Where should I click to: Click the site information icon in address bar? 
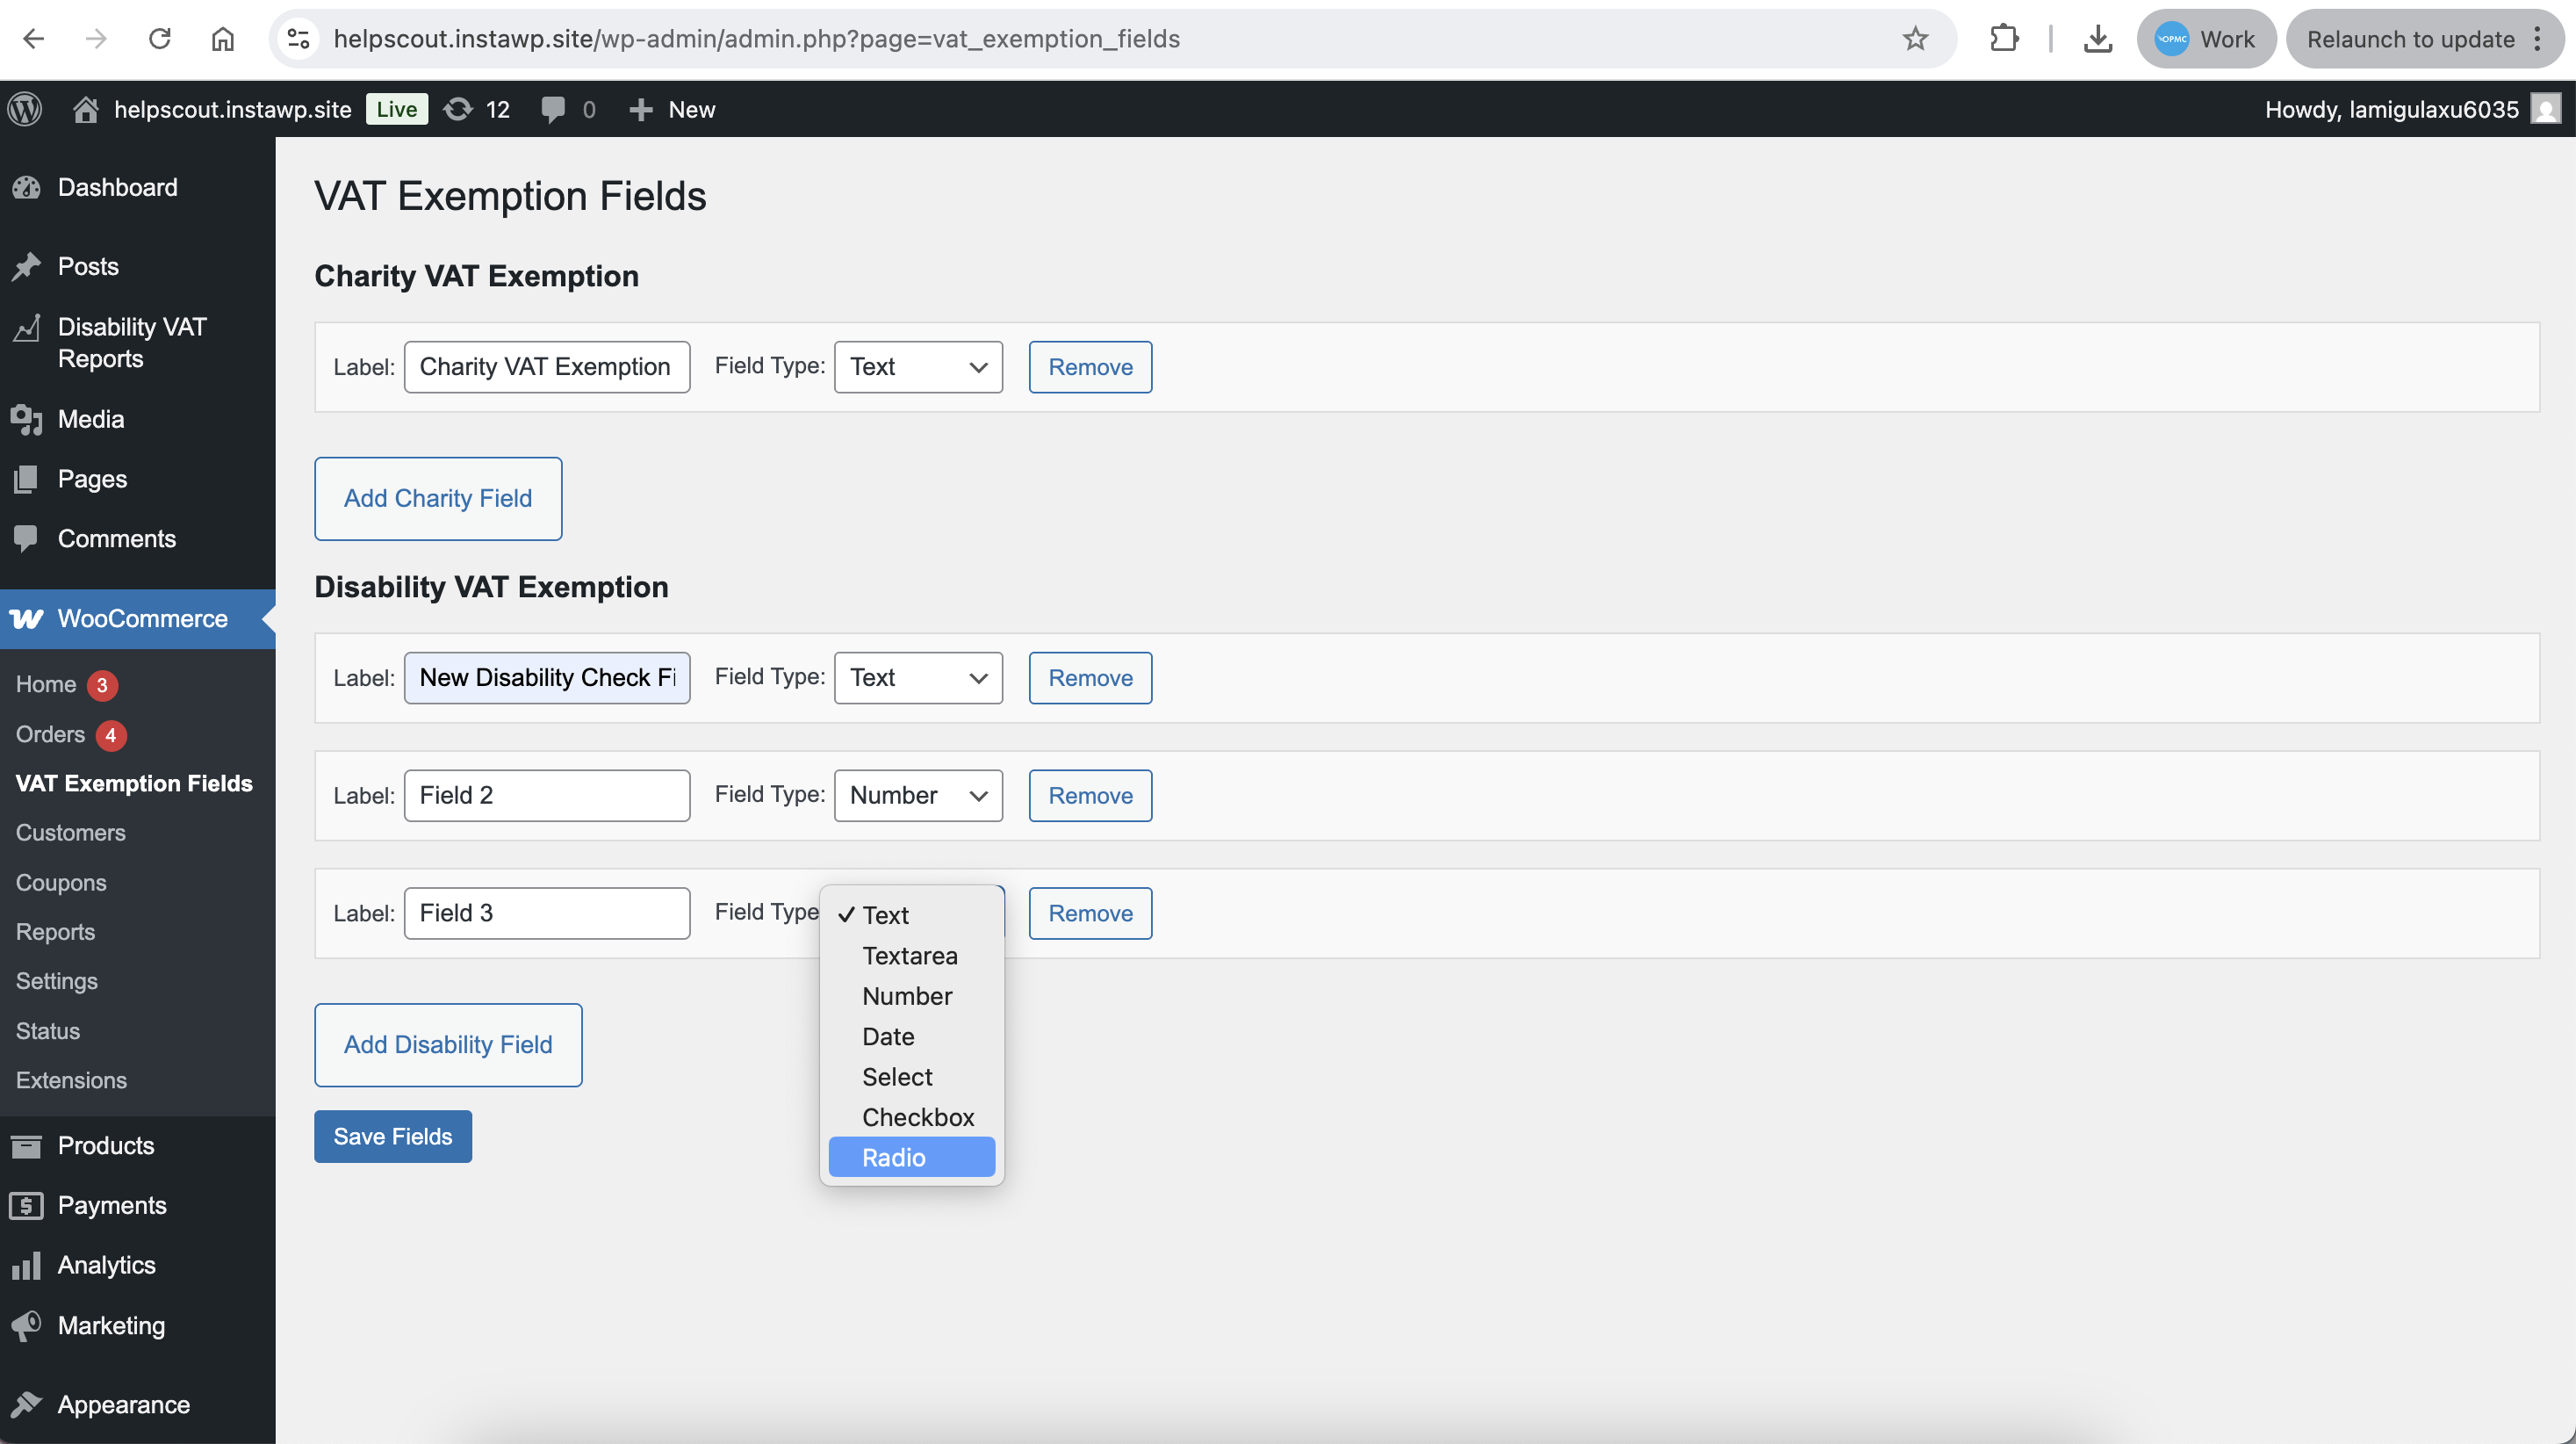click(x=298, y=39)
